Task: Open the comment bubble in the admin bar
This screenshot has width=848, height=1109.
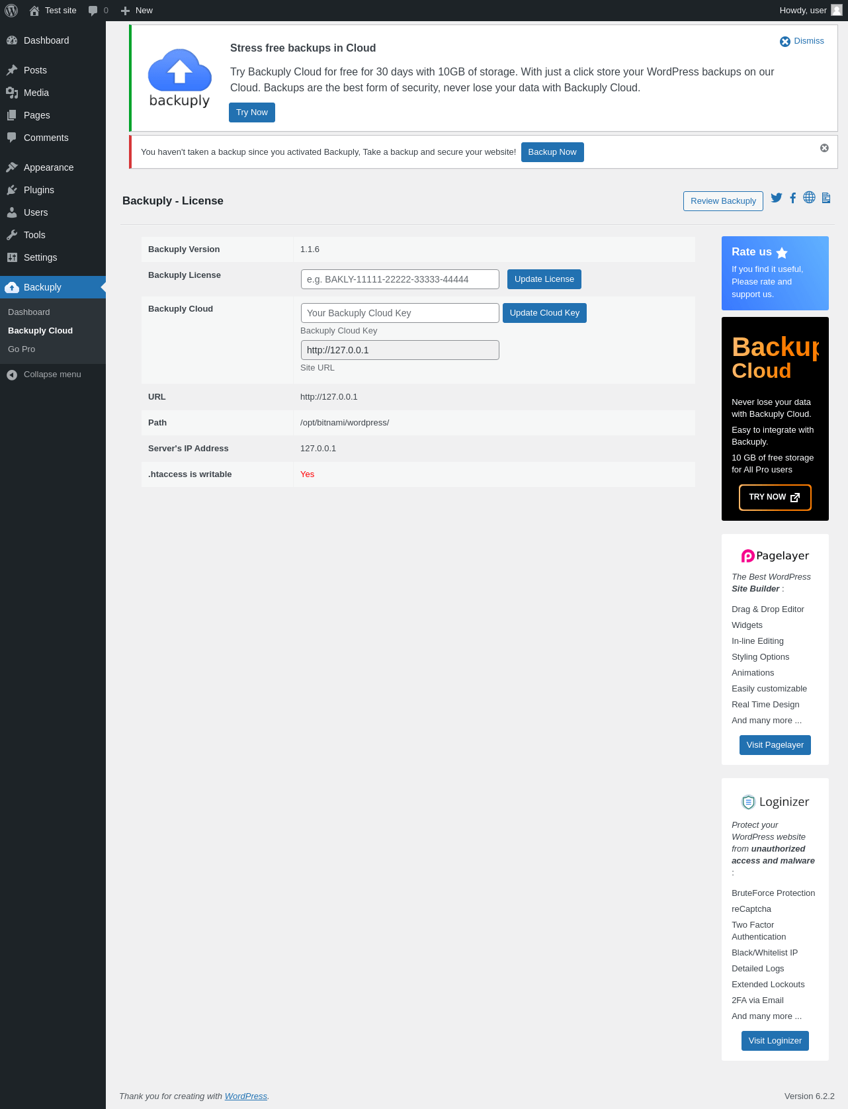Action: [x=98, y=11]
